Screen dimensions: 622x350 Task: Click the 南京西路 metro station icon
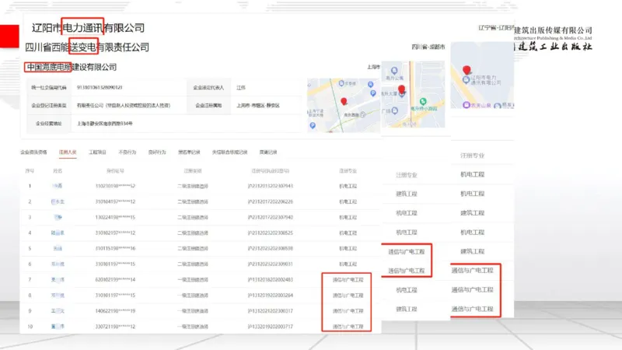click(362, 114)
